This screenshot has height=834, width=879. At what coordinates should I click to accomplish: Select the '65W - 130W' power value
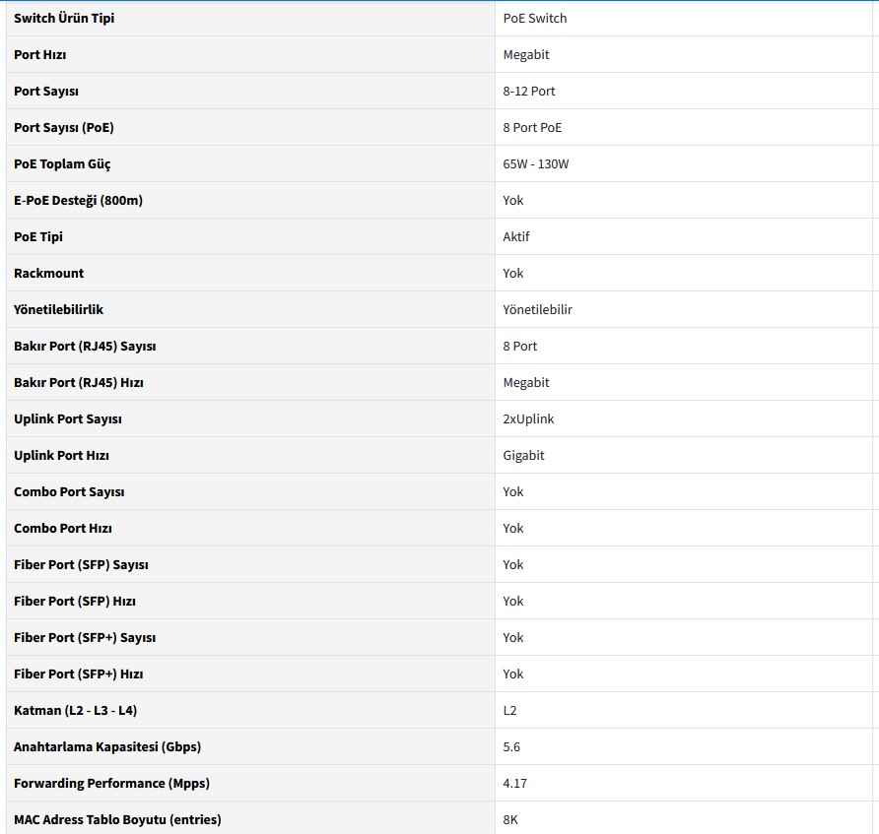(x=536, y=163)
